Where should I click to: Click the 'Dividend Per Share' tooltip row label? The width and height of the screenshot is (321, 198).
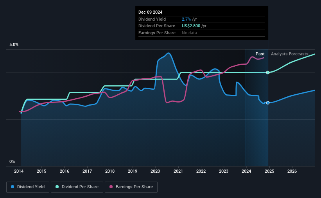point(157,26)
